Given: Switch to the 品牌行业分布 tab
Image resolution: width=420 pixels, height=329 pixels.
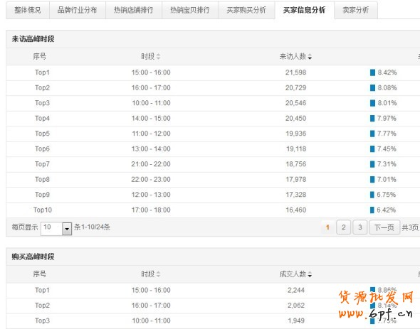Looking at the screenshot, I should (x=77, y=10).
